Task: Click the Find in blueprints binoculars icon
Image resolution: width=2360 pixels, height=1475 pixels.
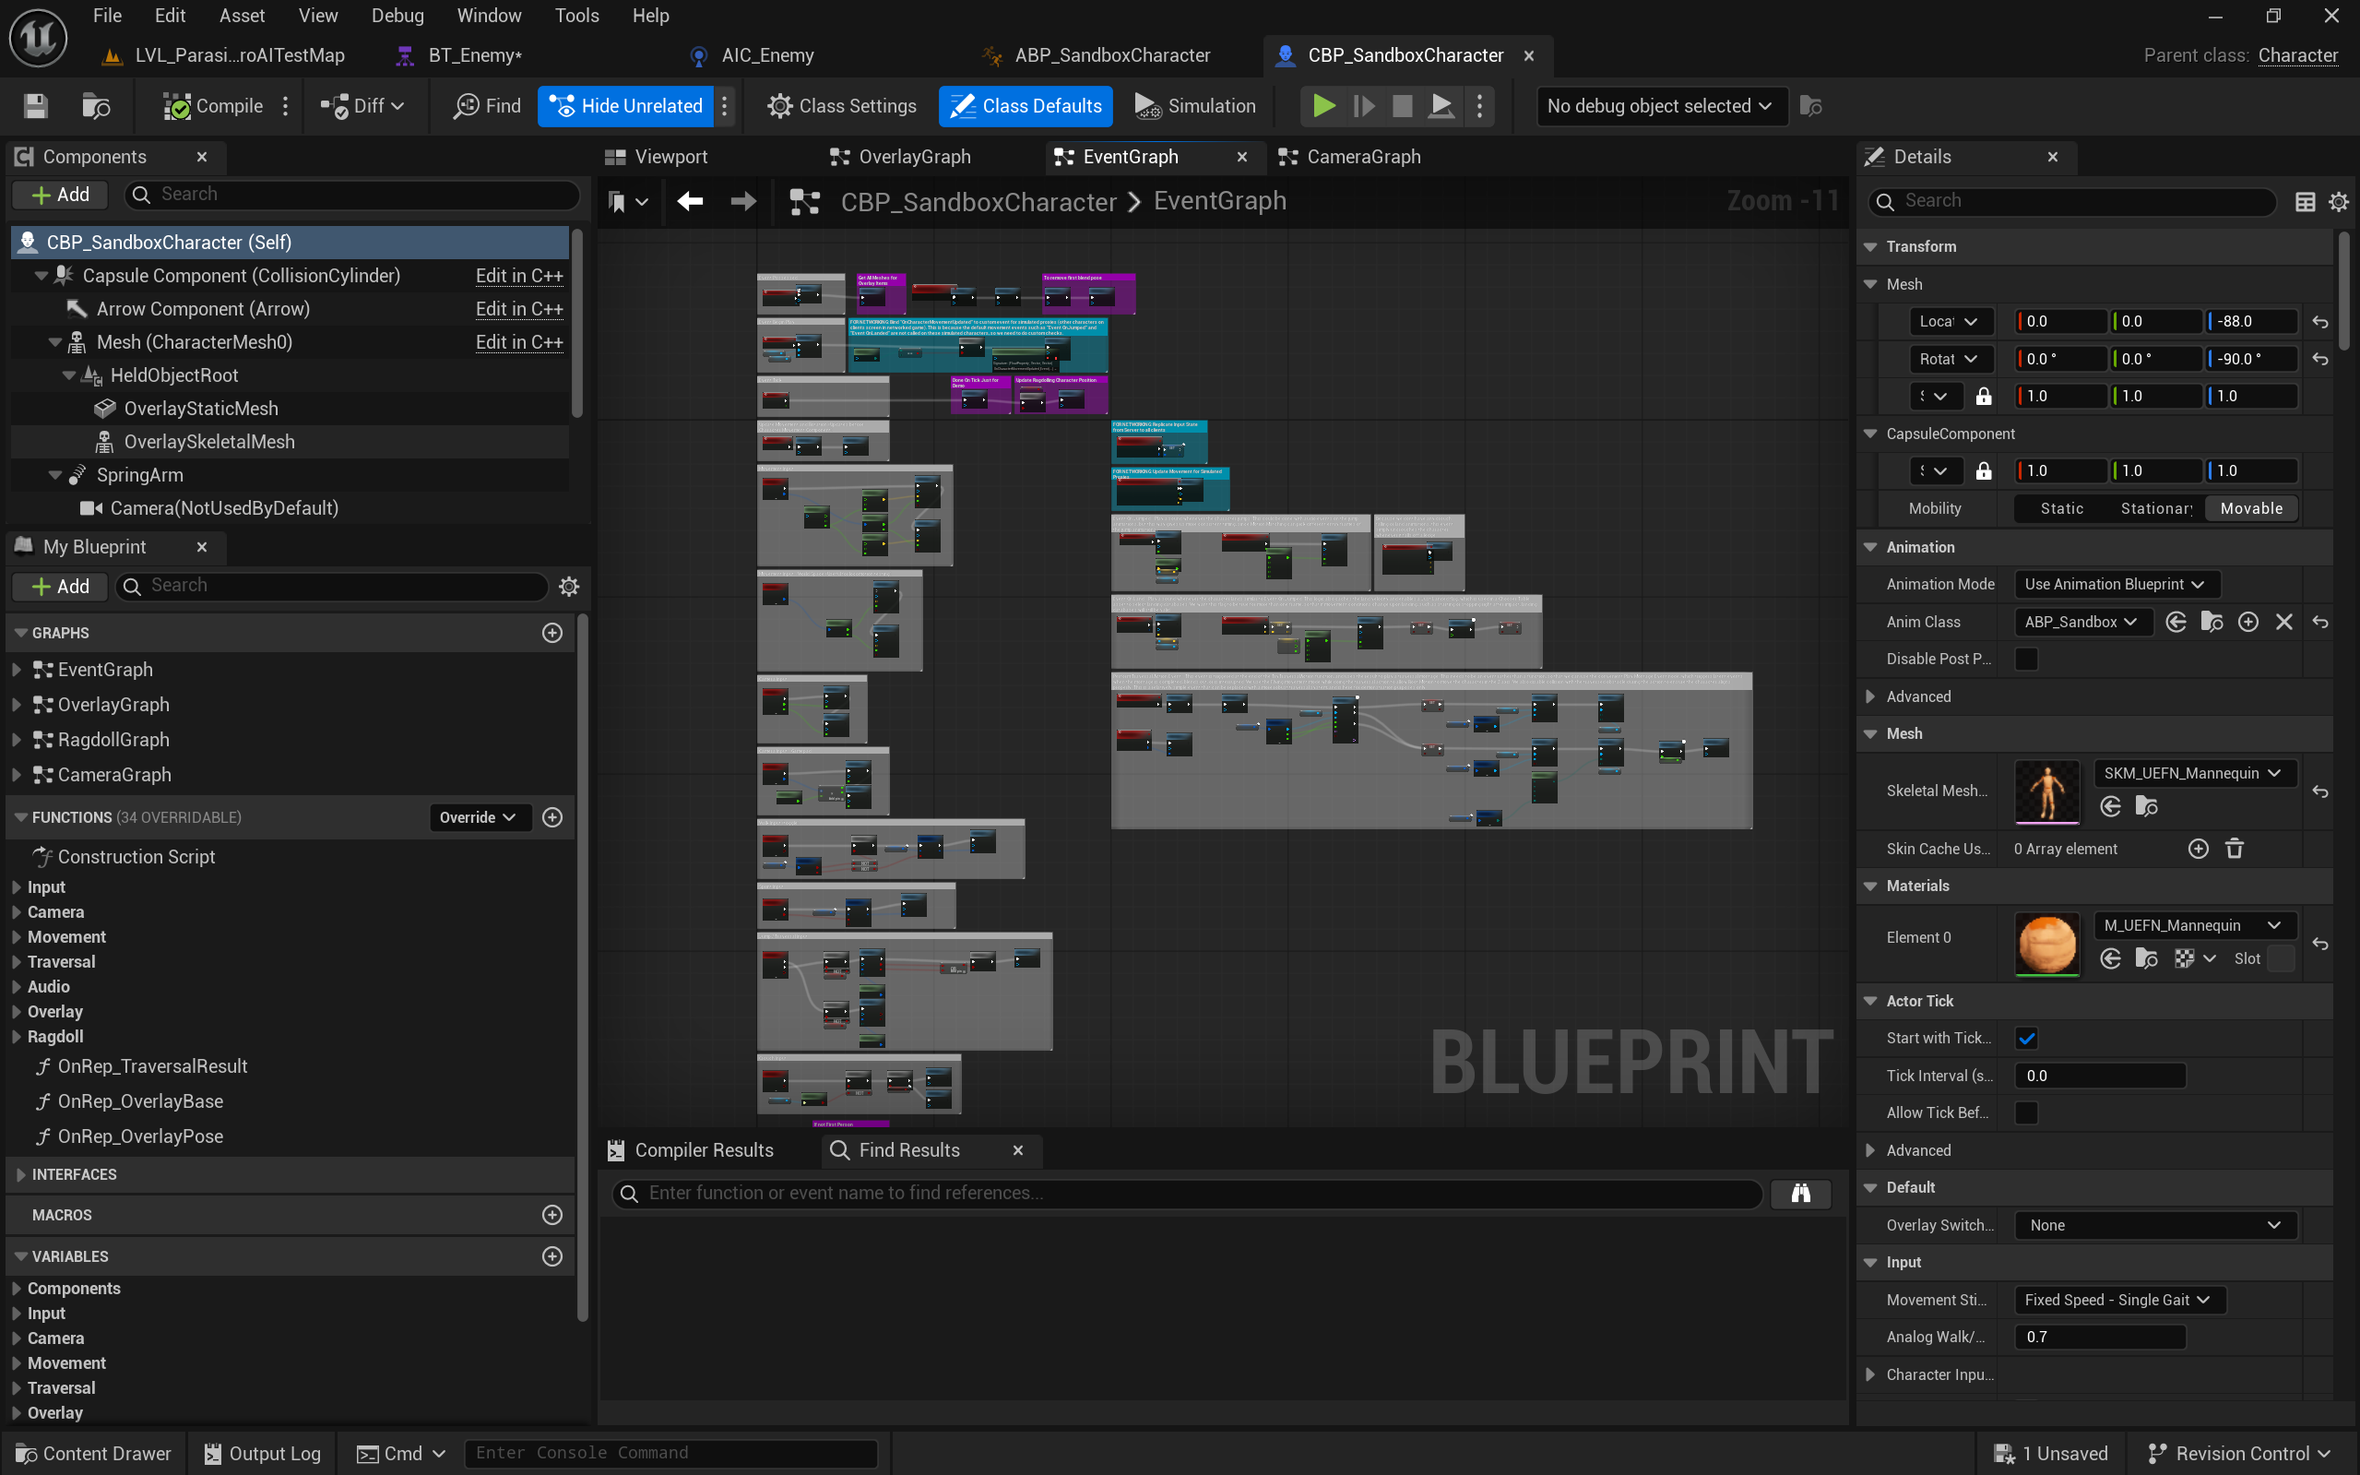Action: [x=1800, y=1193]
